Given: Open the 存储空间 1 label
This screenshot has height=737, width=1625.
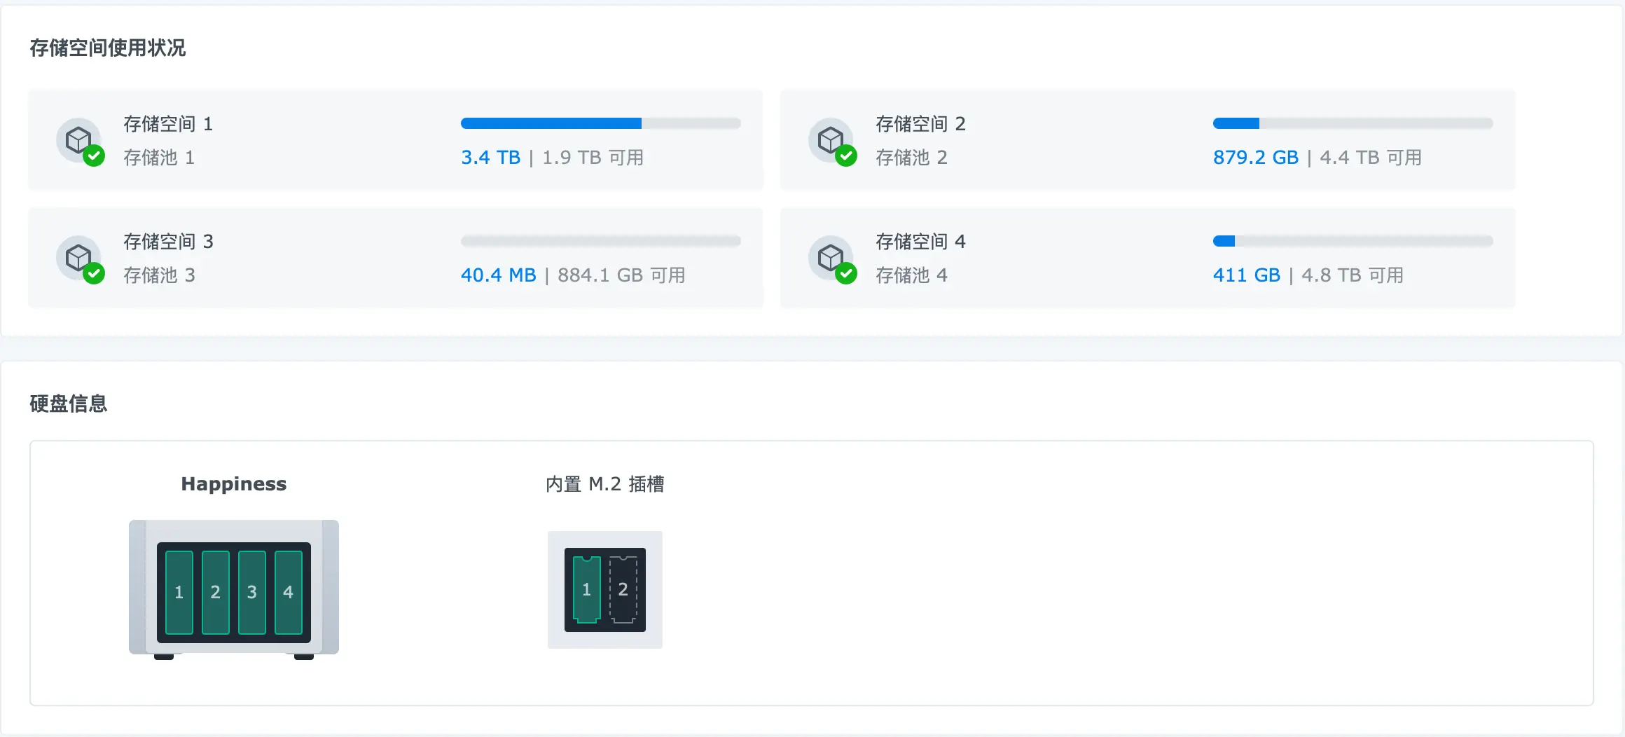Looking at the screenshot, I should [x=168, y=124].
